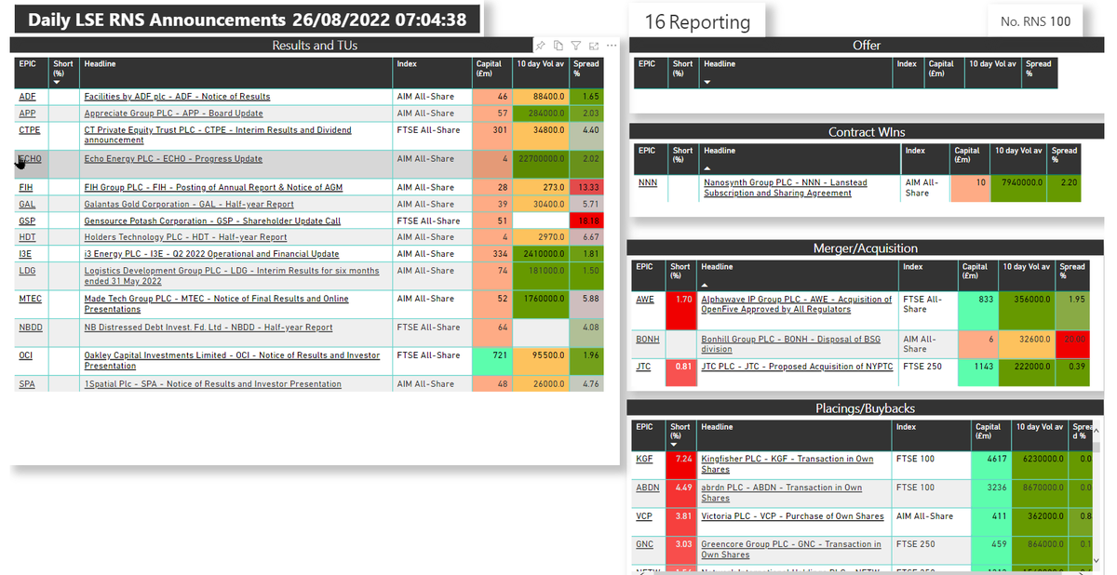Image resolution: width=1117 pixels, height=575 pixels.
Task: Open GAL ticker link
Action: click(27, 204)
